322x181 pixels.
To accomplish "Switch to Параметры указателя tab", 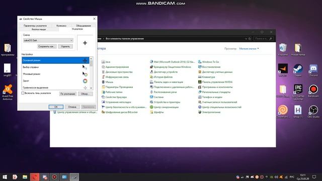I will (x=35, y=26).
